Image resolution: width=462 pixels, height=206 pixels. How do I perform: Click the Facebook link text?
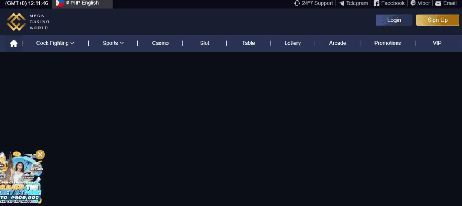tap(393, 3)
